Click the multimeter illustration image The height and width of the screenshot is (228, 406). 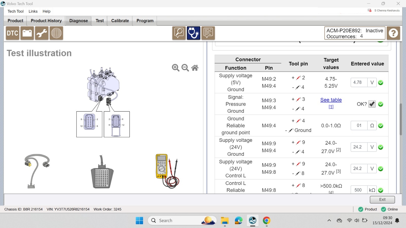tap(167, 171)
